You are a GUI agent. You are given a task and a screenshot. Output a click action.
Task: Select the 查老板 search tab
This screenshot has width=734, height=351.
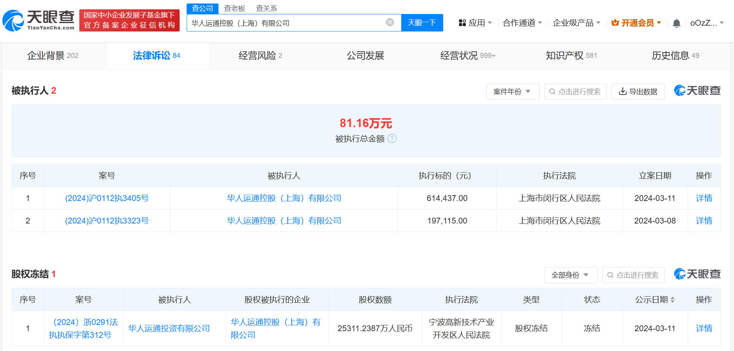coord(234,9)
